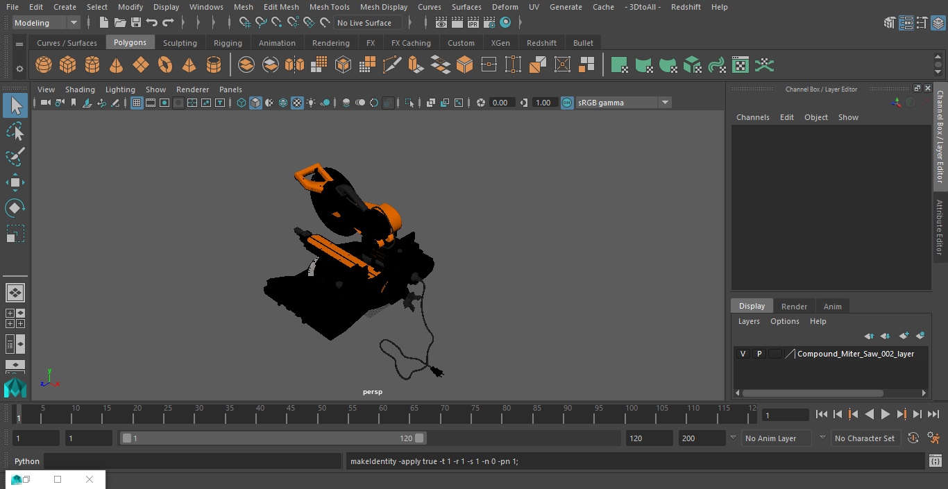948x489 pixels.
Task: Activate the Scale tool
Action: 15,234
